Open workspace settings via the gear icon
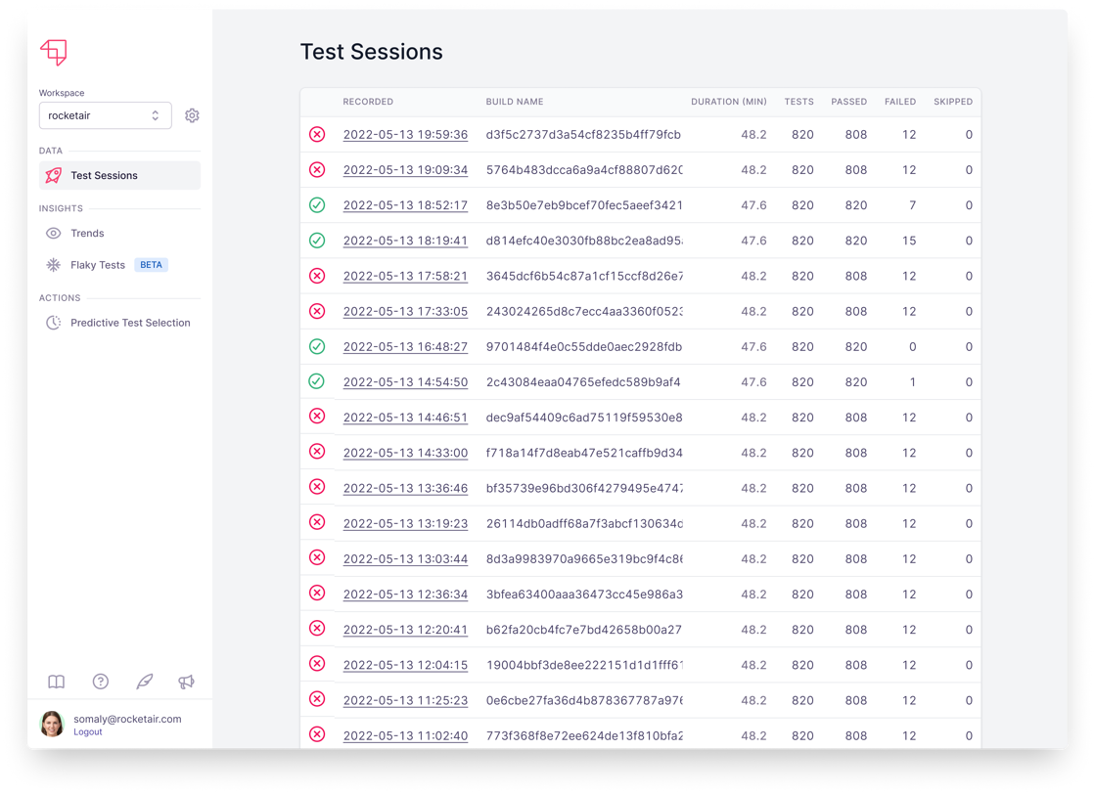 click(192, 114)
